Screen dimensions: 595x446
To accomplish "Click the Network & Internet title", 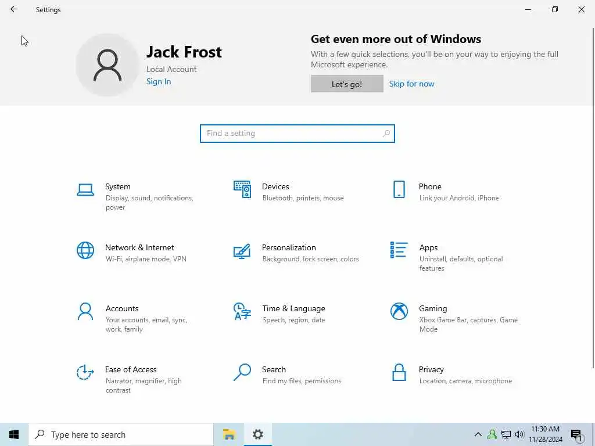I will pos(139,247).
